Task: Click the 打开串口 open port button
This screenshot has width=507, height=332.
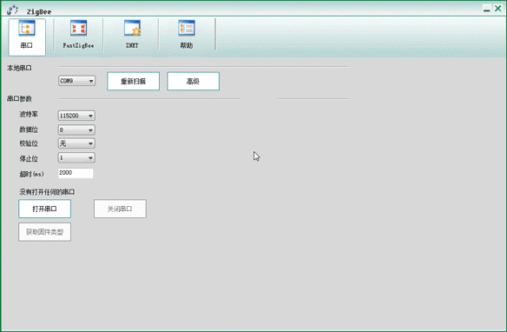Action: (x=44, y=209)
